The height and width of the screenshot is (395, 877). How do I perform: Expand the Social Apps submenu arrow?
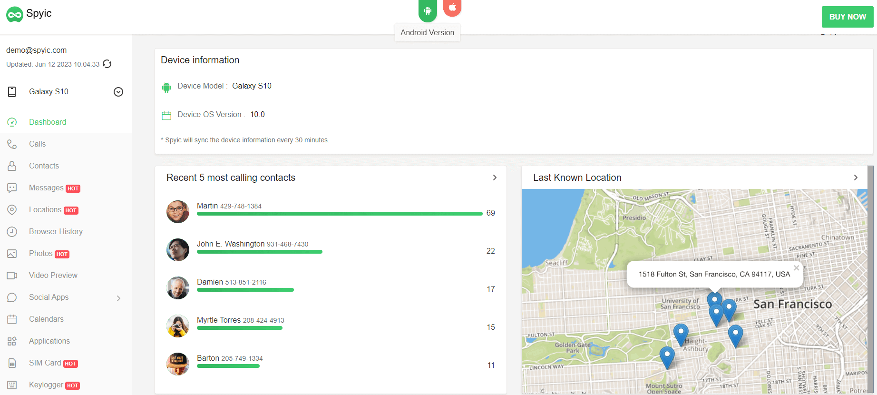118,298
